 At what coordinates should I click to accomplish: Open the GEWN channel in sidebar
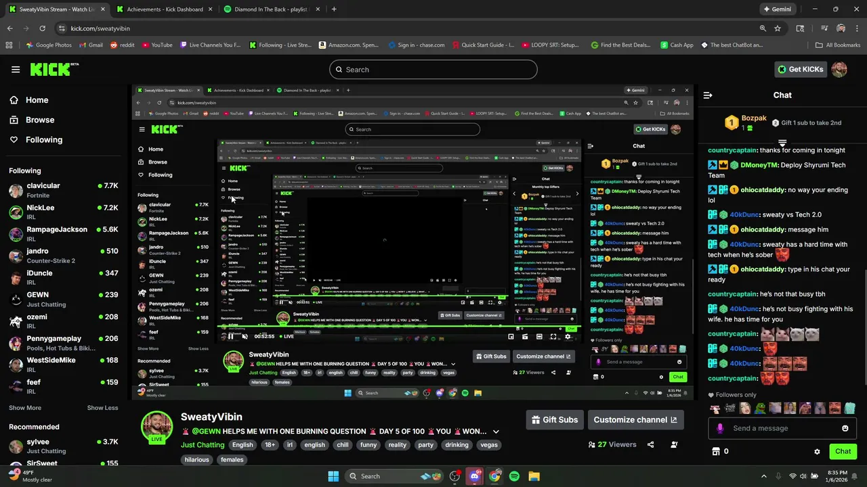coord(63,300)
